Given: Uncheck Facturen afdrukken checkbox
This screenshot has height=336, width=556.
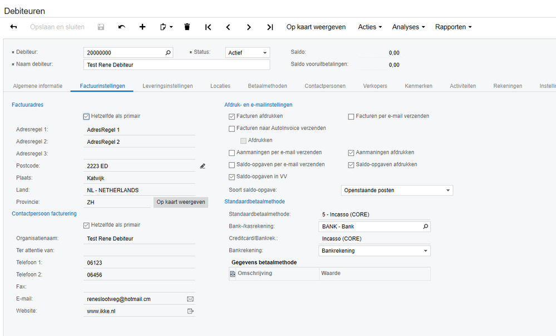Looking at the screenshot, I should [232, 116].
